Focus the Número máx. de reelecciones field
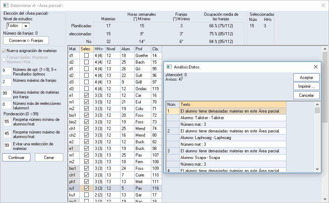The width and height of the screenshot is (329, 203). (6, 104)
